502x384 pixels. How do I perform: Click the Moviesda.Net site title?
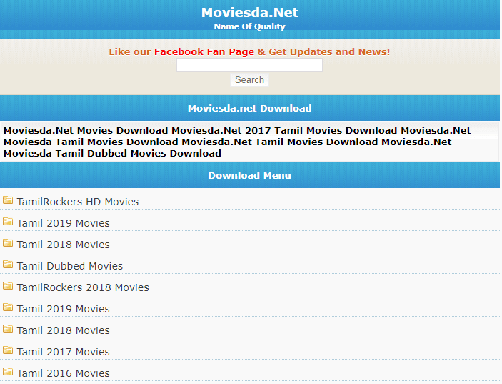tap(250, 12)
